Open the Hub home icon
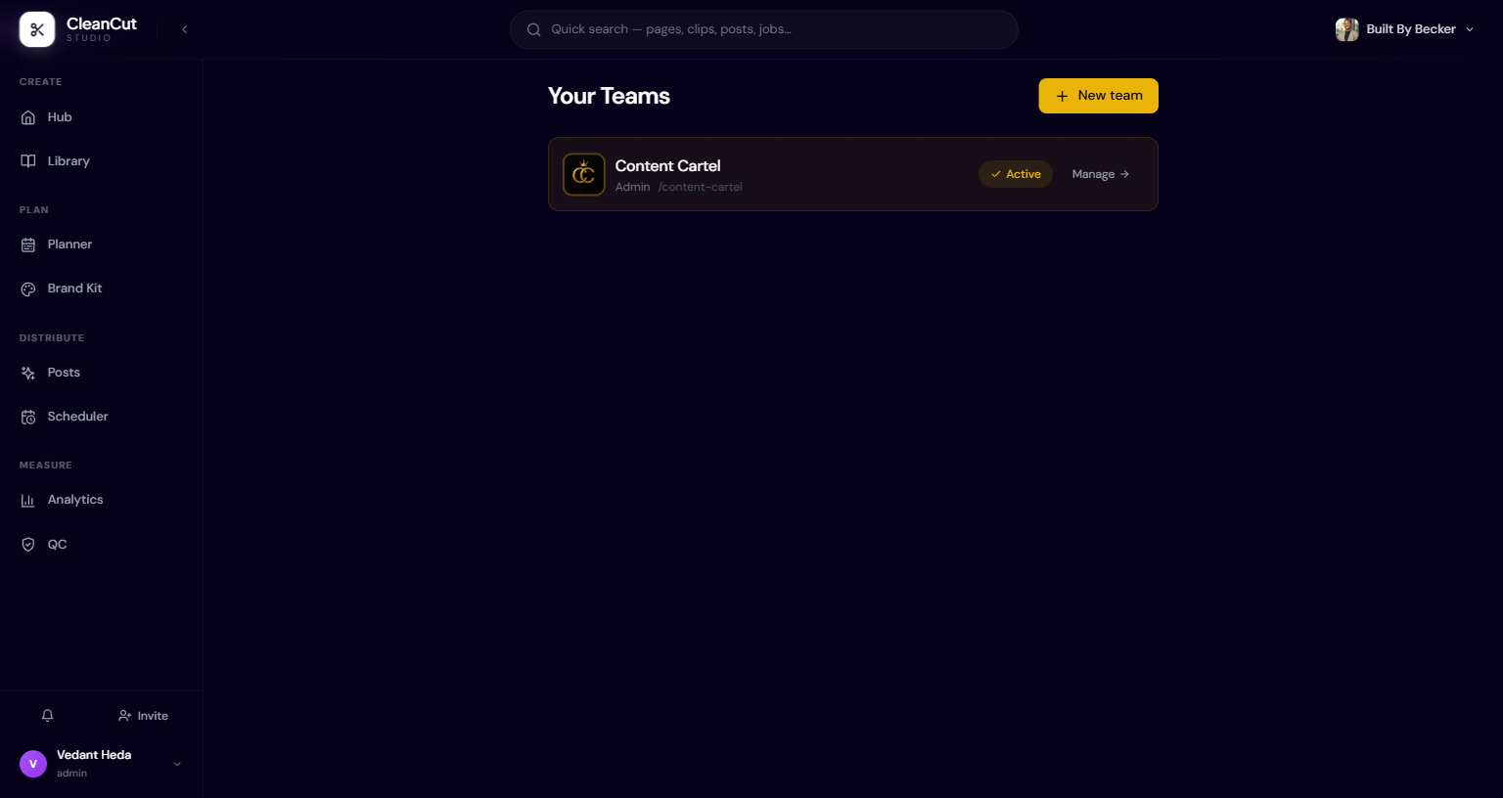The image size is (1503, 798). (x=28, y=117)
